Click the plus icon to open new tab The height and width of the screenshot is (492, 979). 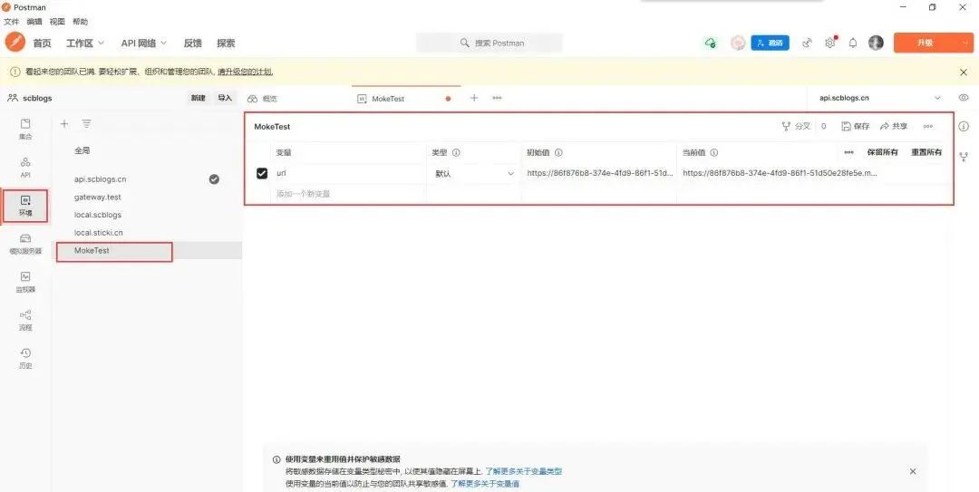[x=474, y=98]
